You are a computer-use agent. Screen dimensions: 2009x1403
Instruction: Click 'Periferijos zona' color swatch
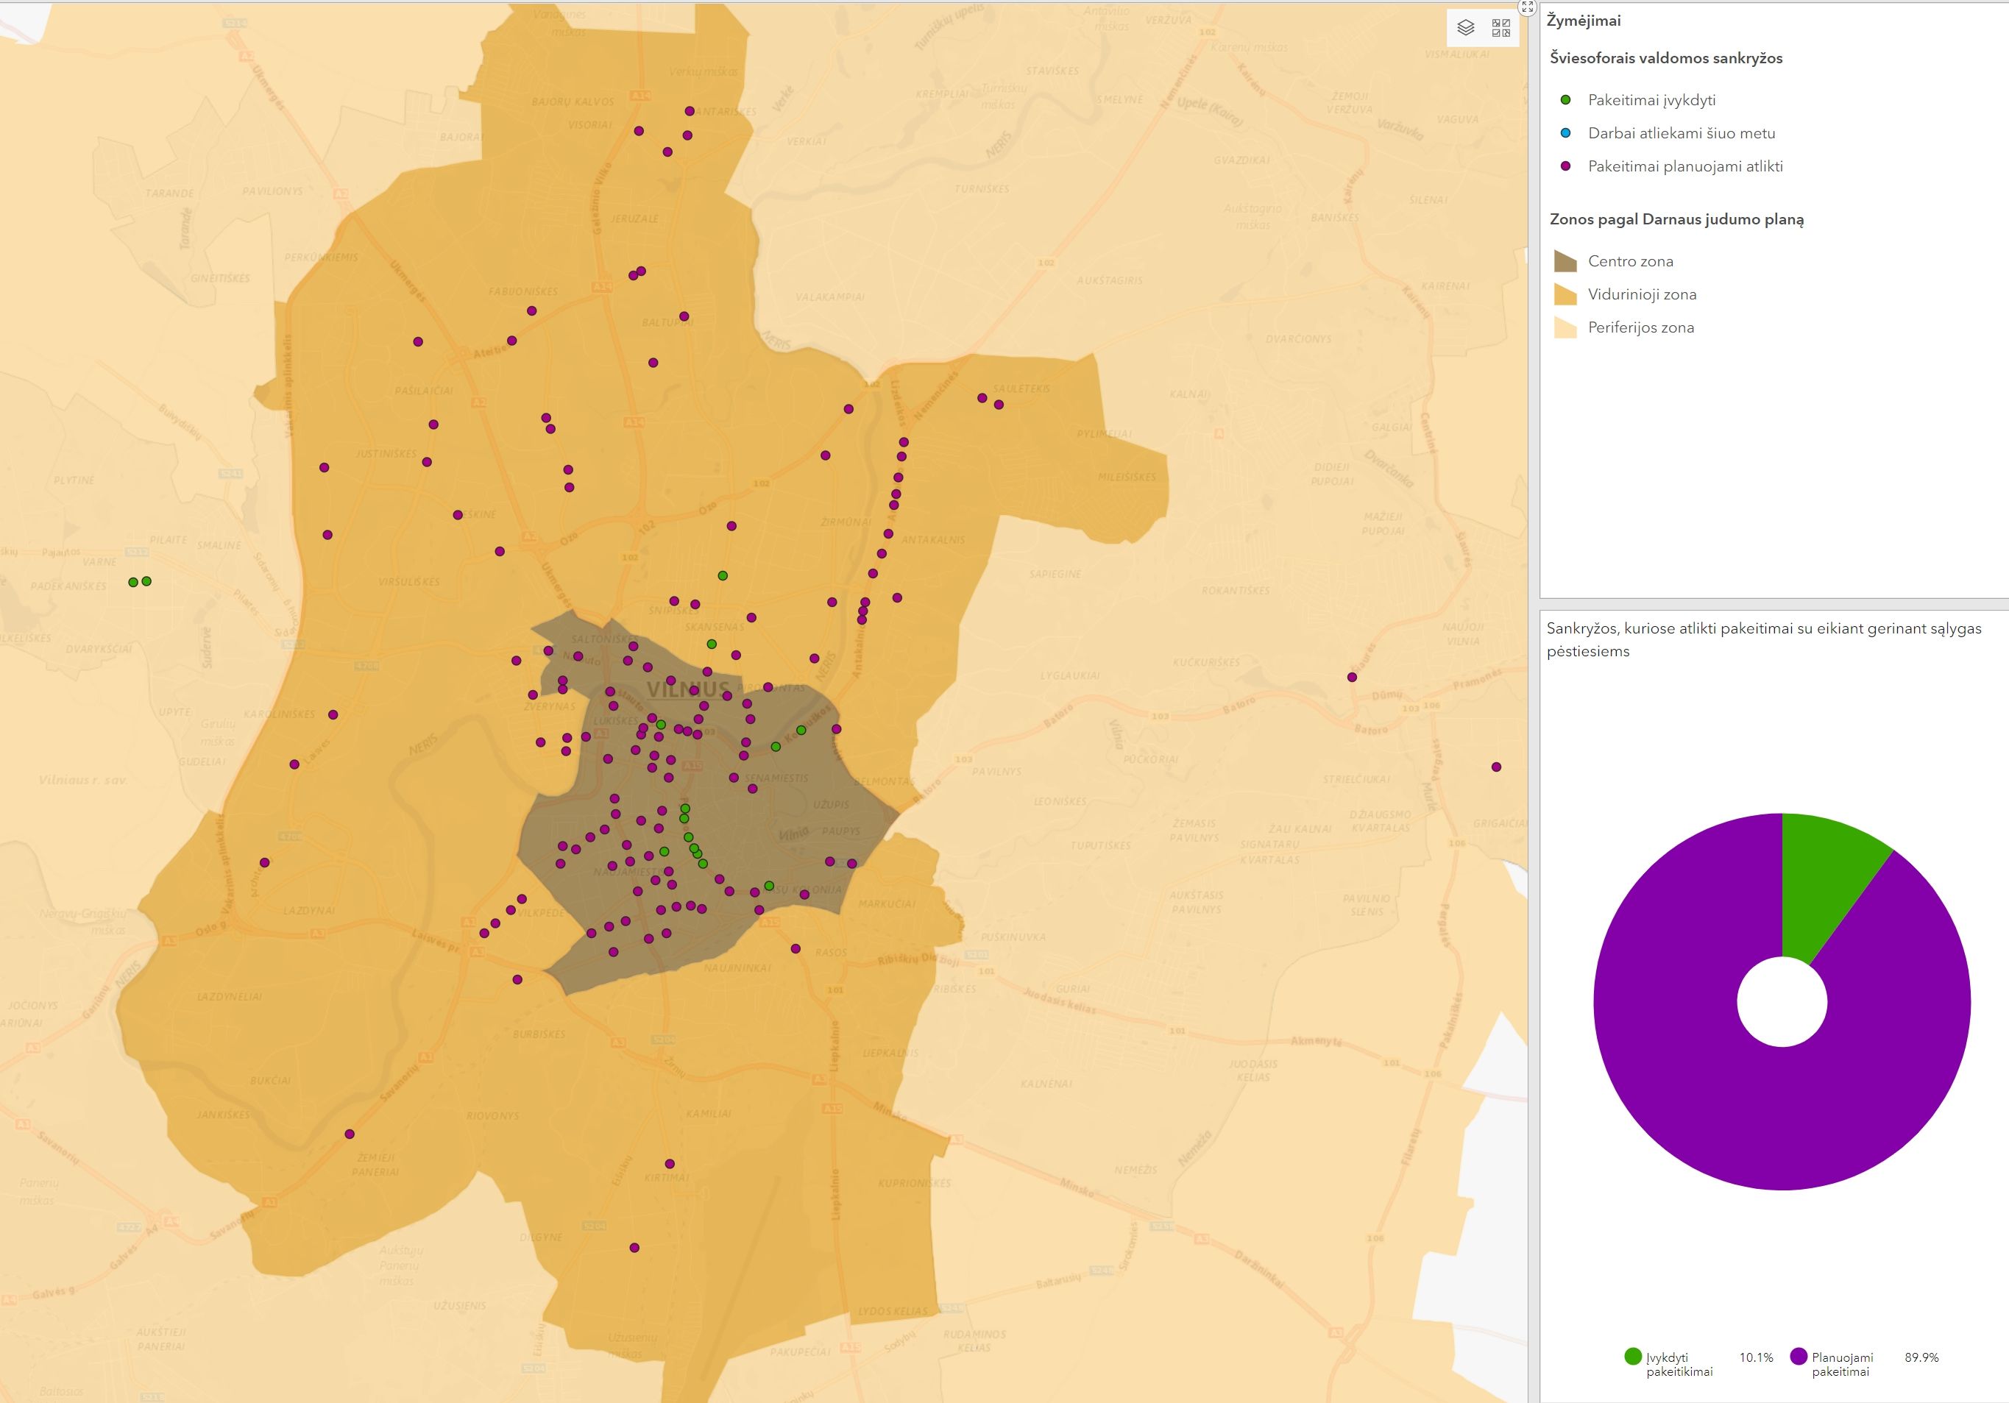pos(1565,328)
